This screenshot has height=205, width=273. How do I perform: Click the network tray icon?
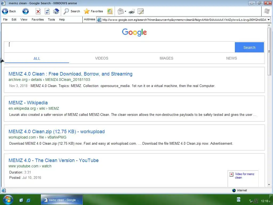click(x=256, y=201)
